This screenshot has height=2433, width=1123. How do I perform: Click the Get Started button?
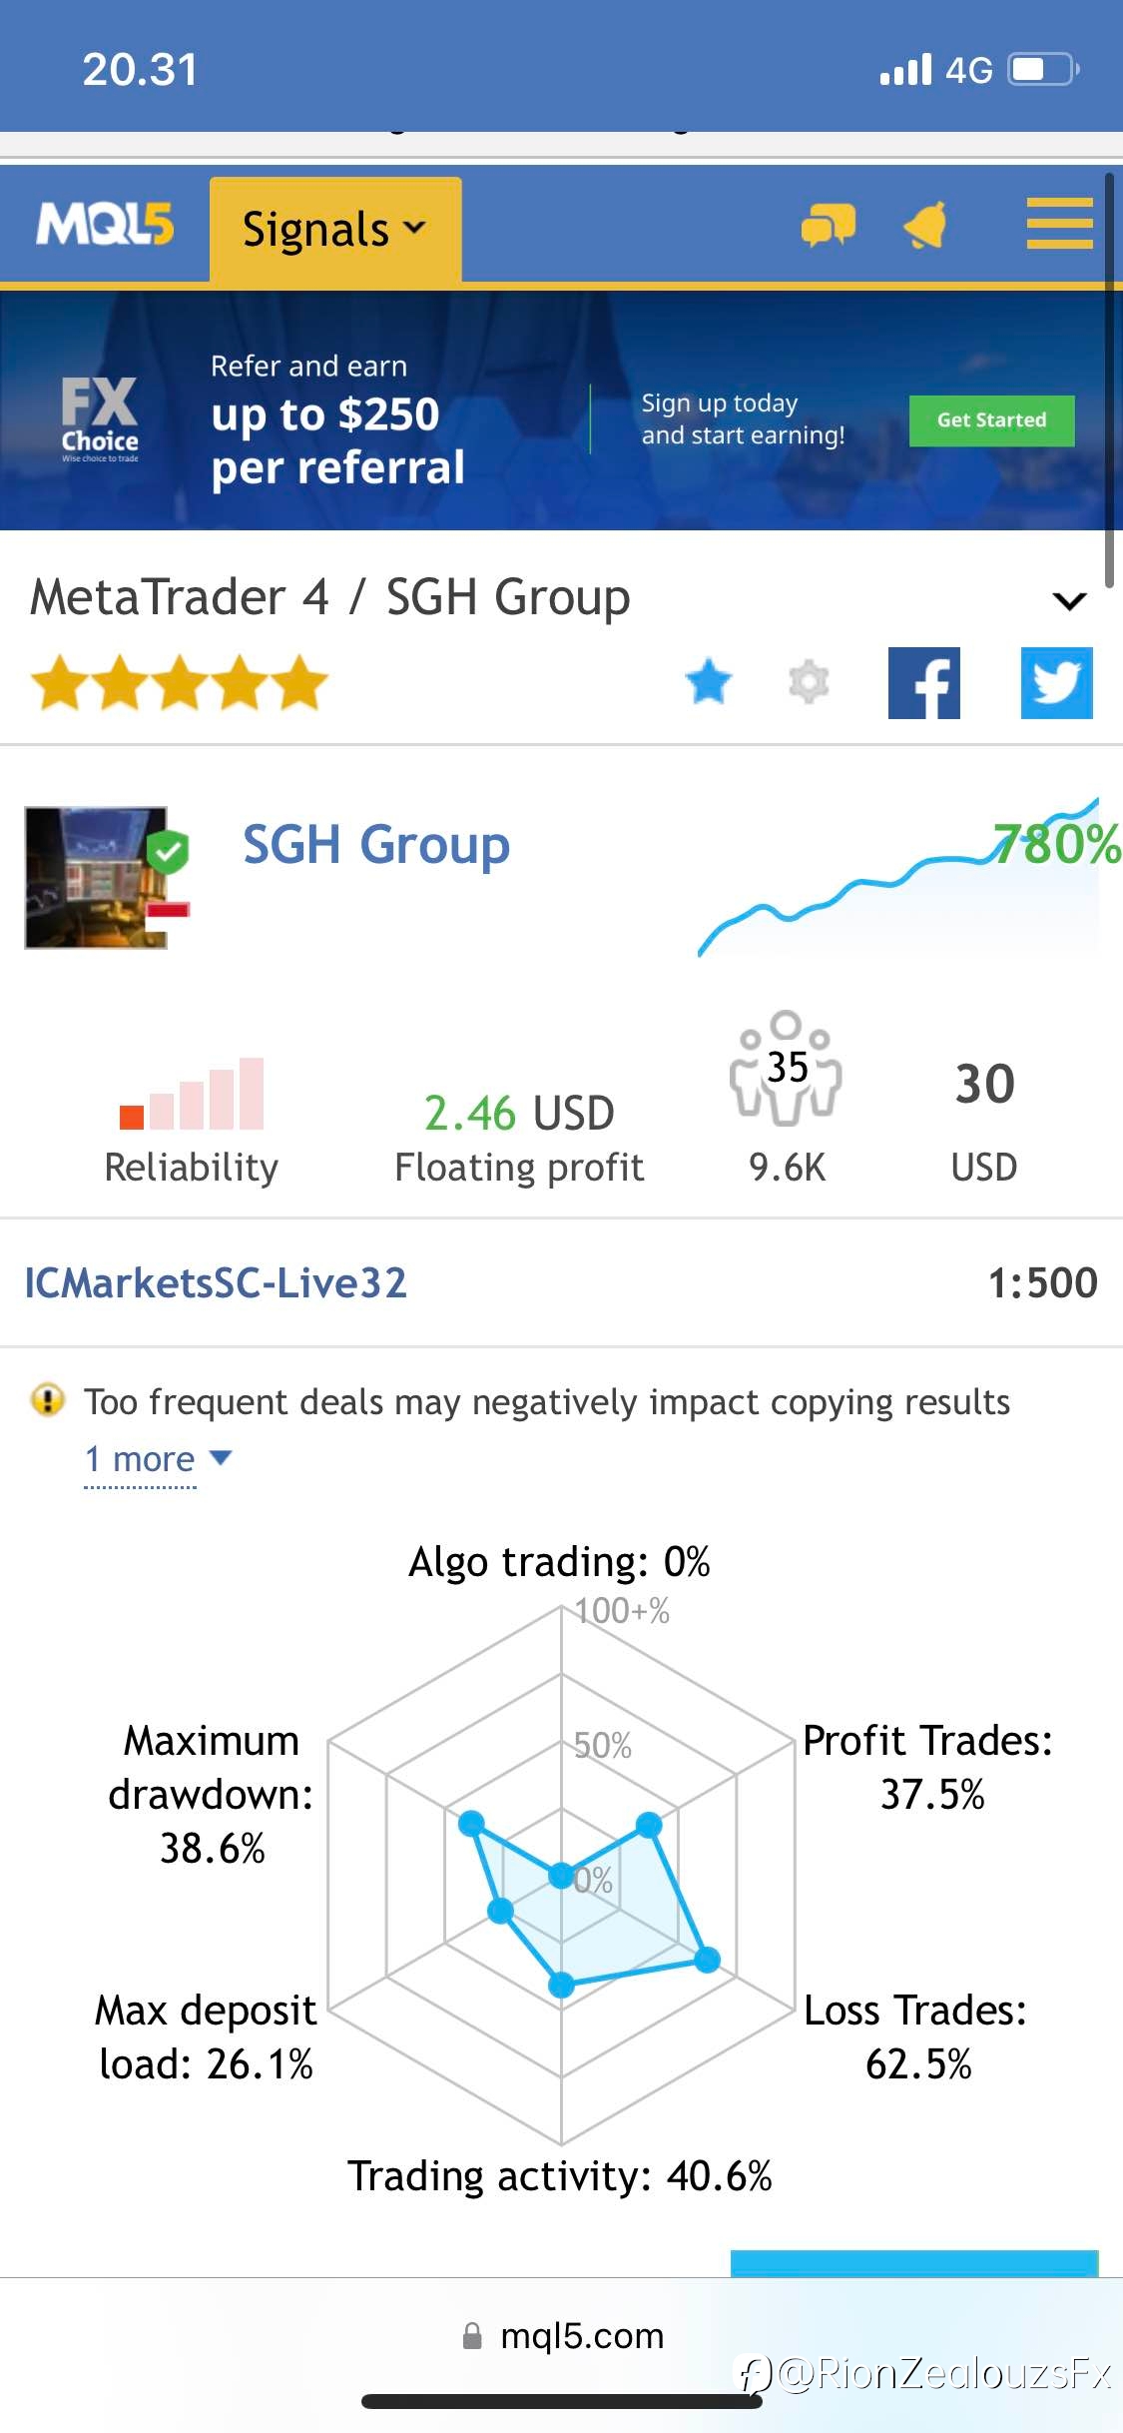click(x=991, y=420)
